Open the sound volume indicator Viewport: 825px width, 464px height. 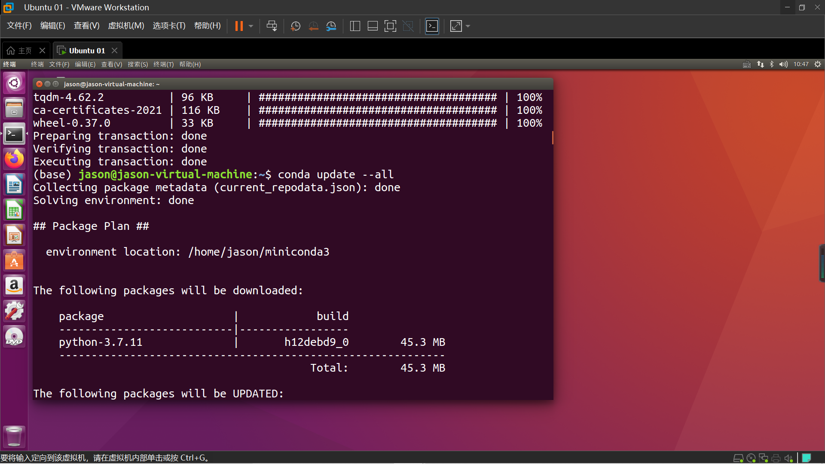[x=783, y=64]
